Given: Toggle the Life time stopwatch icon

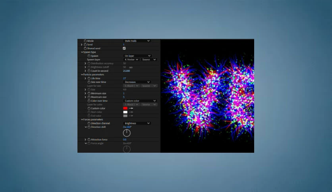Looking at the screenshot, I should [x=89, y=78].
